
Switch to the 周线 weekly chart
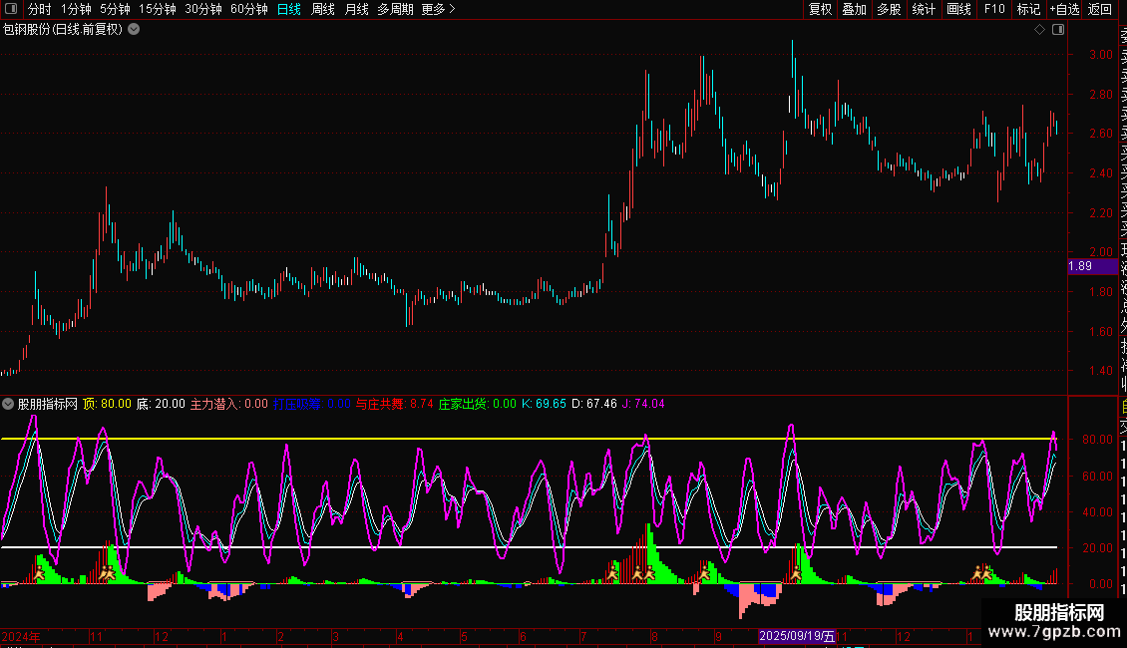point(323,9)
